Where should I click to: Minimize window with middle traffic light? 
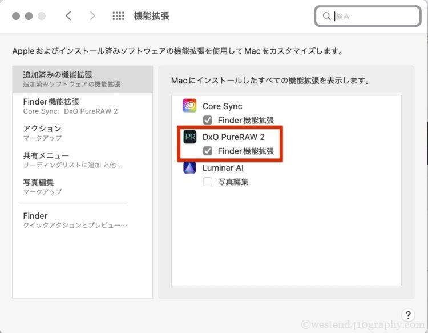pos(29,16)
